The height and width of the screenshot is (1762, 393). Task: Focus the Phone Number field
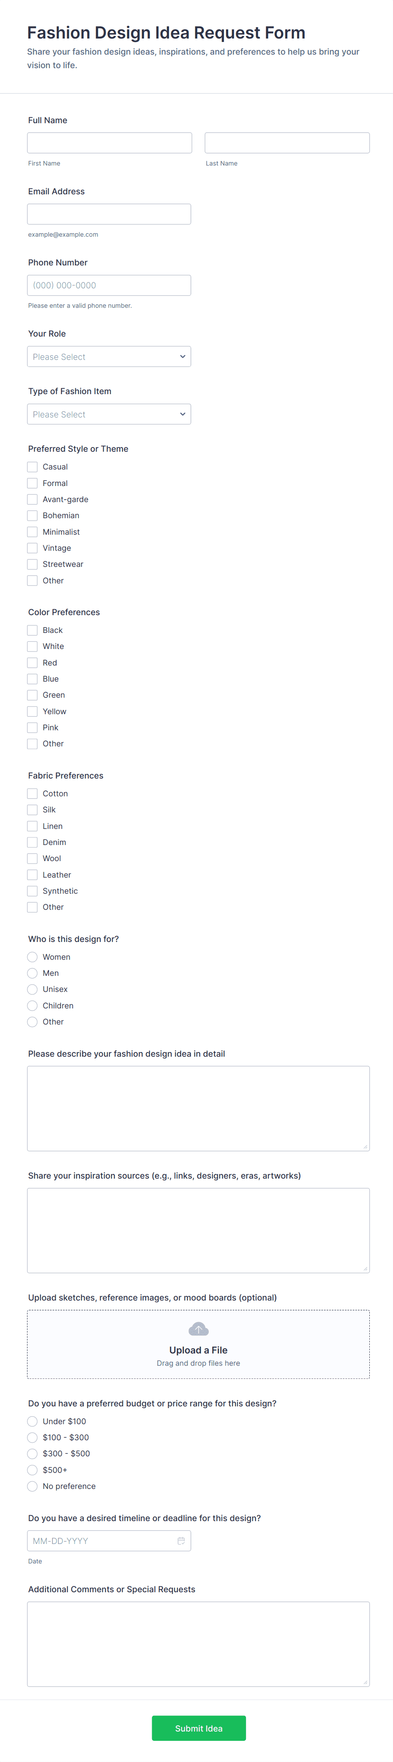point(109,285)
